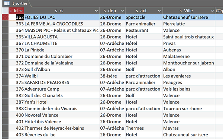Click the s_Ville cell Malataverne

(189, 56)
